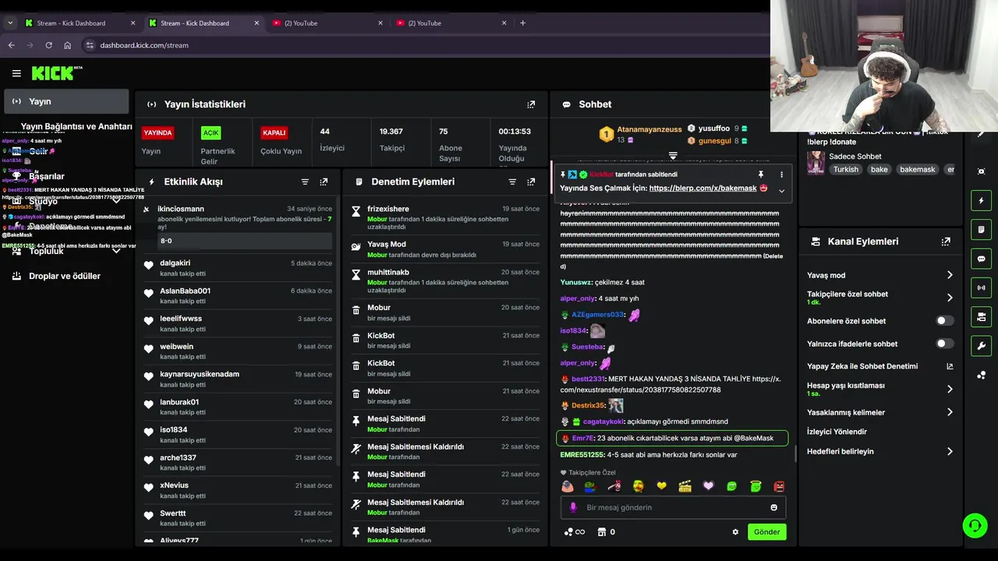Open the green support chat bubble

point(975,526)
